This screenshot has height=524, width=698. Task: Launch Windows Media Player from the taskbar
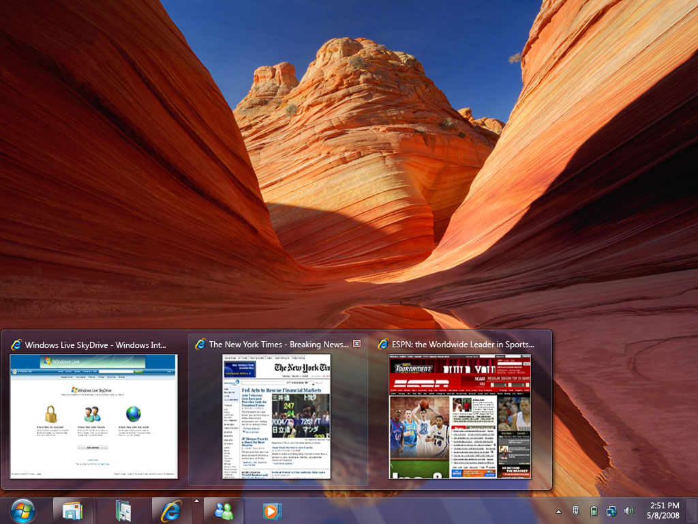tap(272, 511)
